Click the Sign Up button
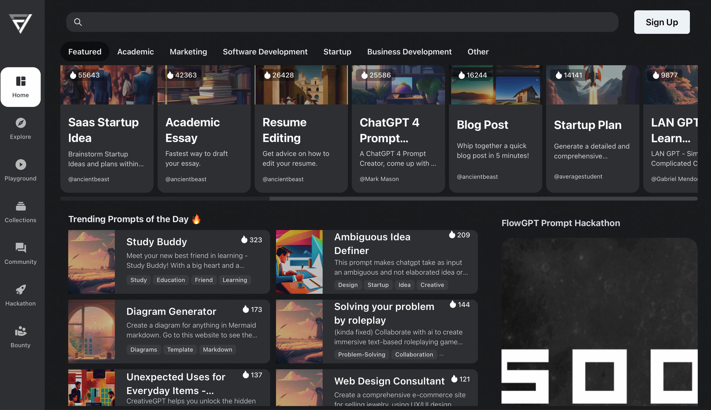The height and width of the screenshot is (410, 711). [662, 22]
